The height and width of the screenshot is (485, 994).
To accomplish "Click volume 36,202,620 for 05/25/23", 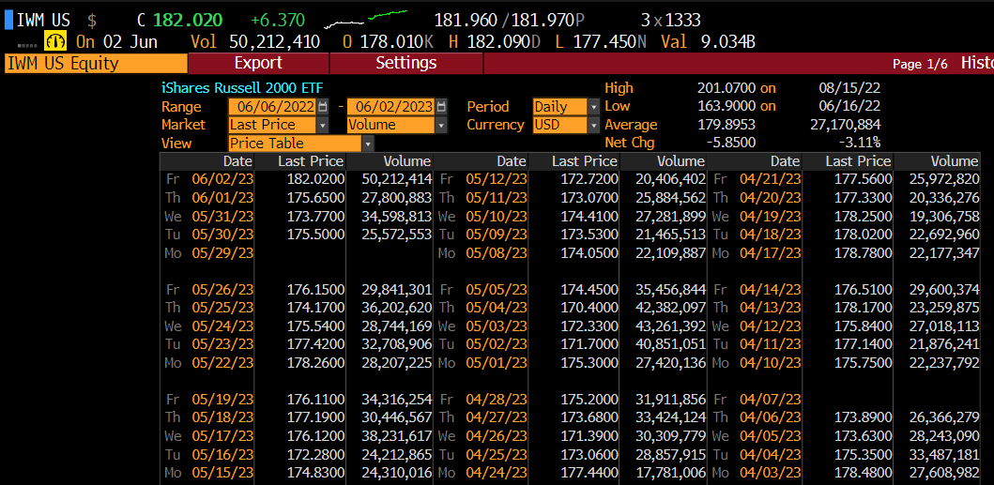I will tap(397, 308).
